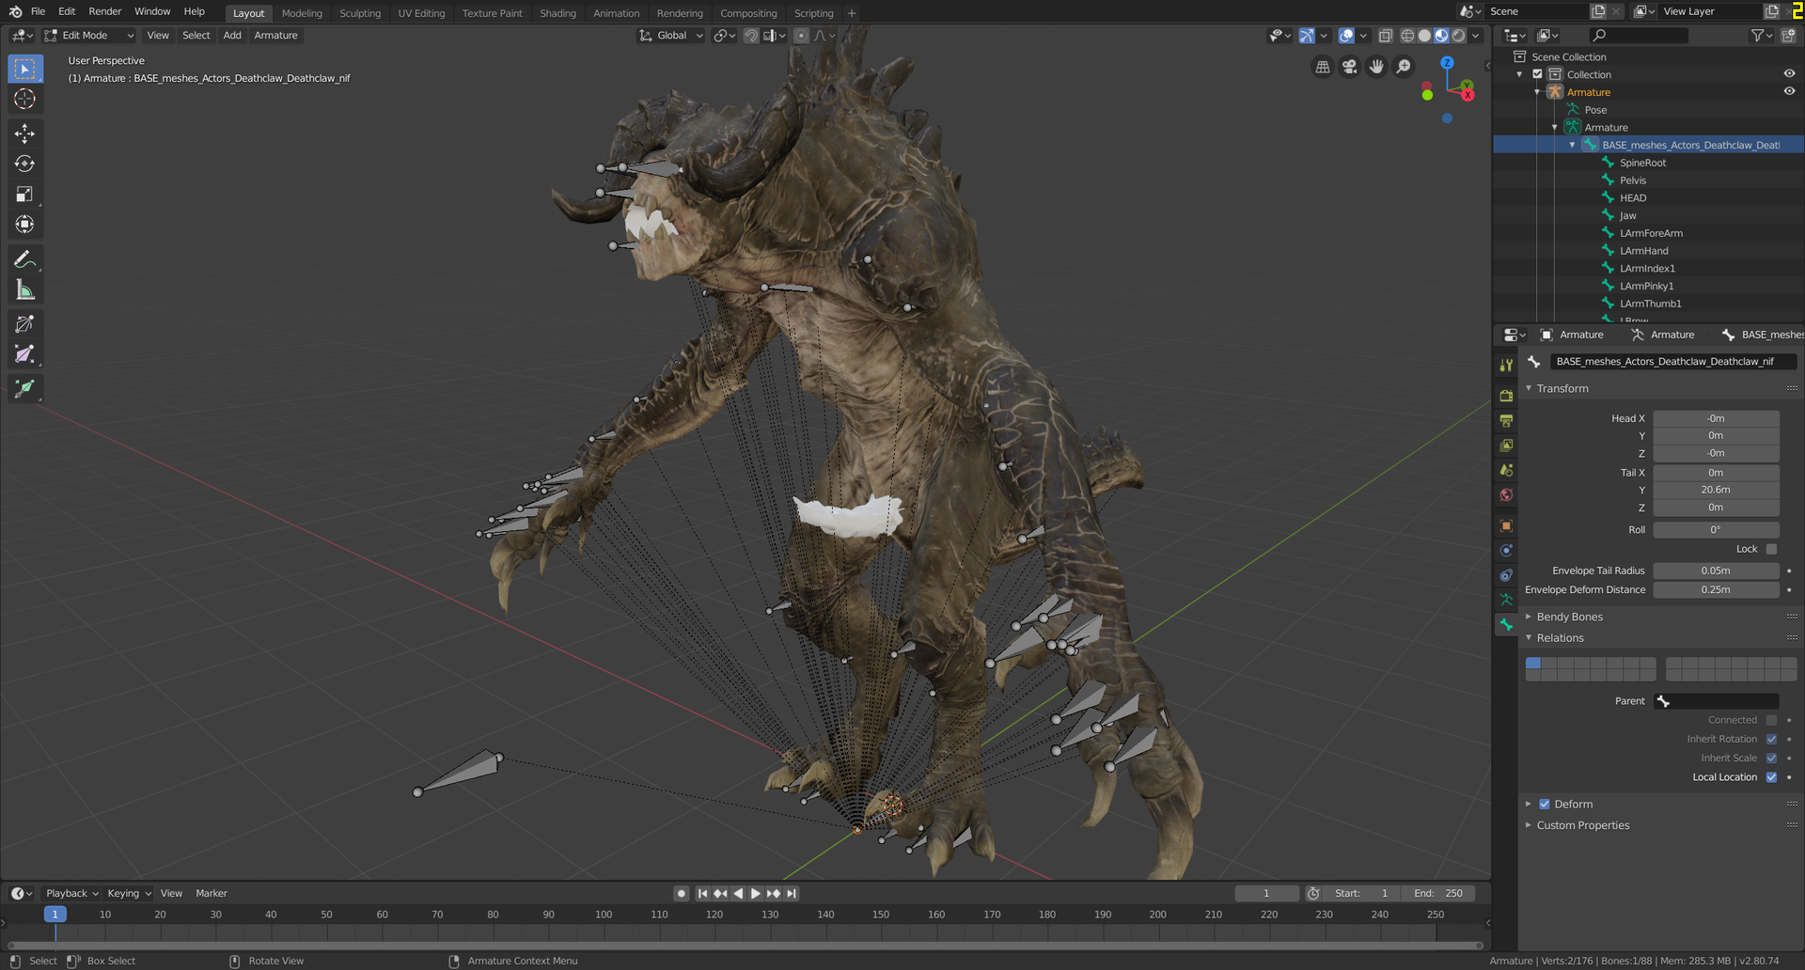Disable the Deform checkbox
The image size is (1805, 970).
[1545, 805]
